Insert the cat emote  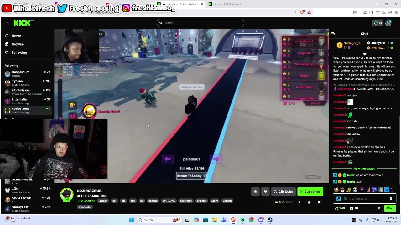[336, 190]
